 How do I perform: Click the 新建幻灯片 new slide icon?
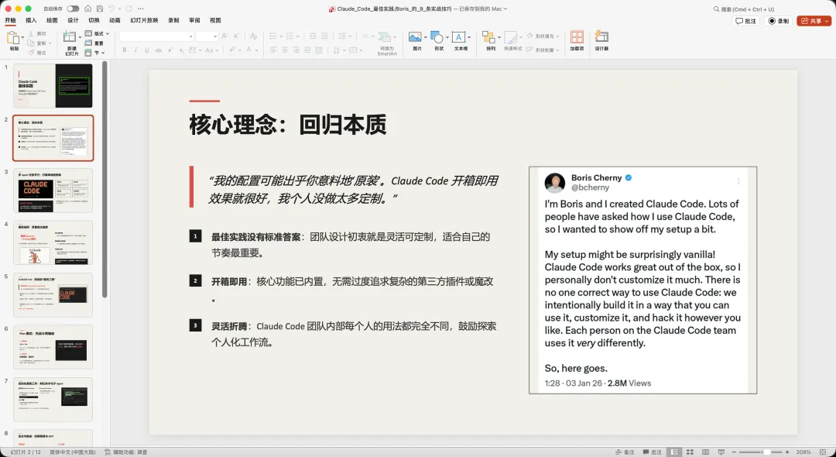70,37
